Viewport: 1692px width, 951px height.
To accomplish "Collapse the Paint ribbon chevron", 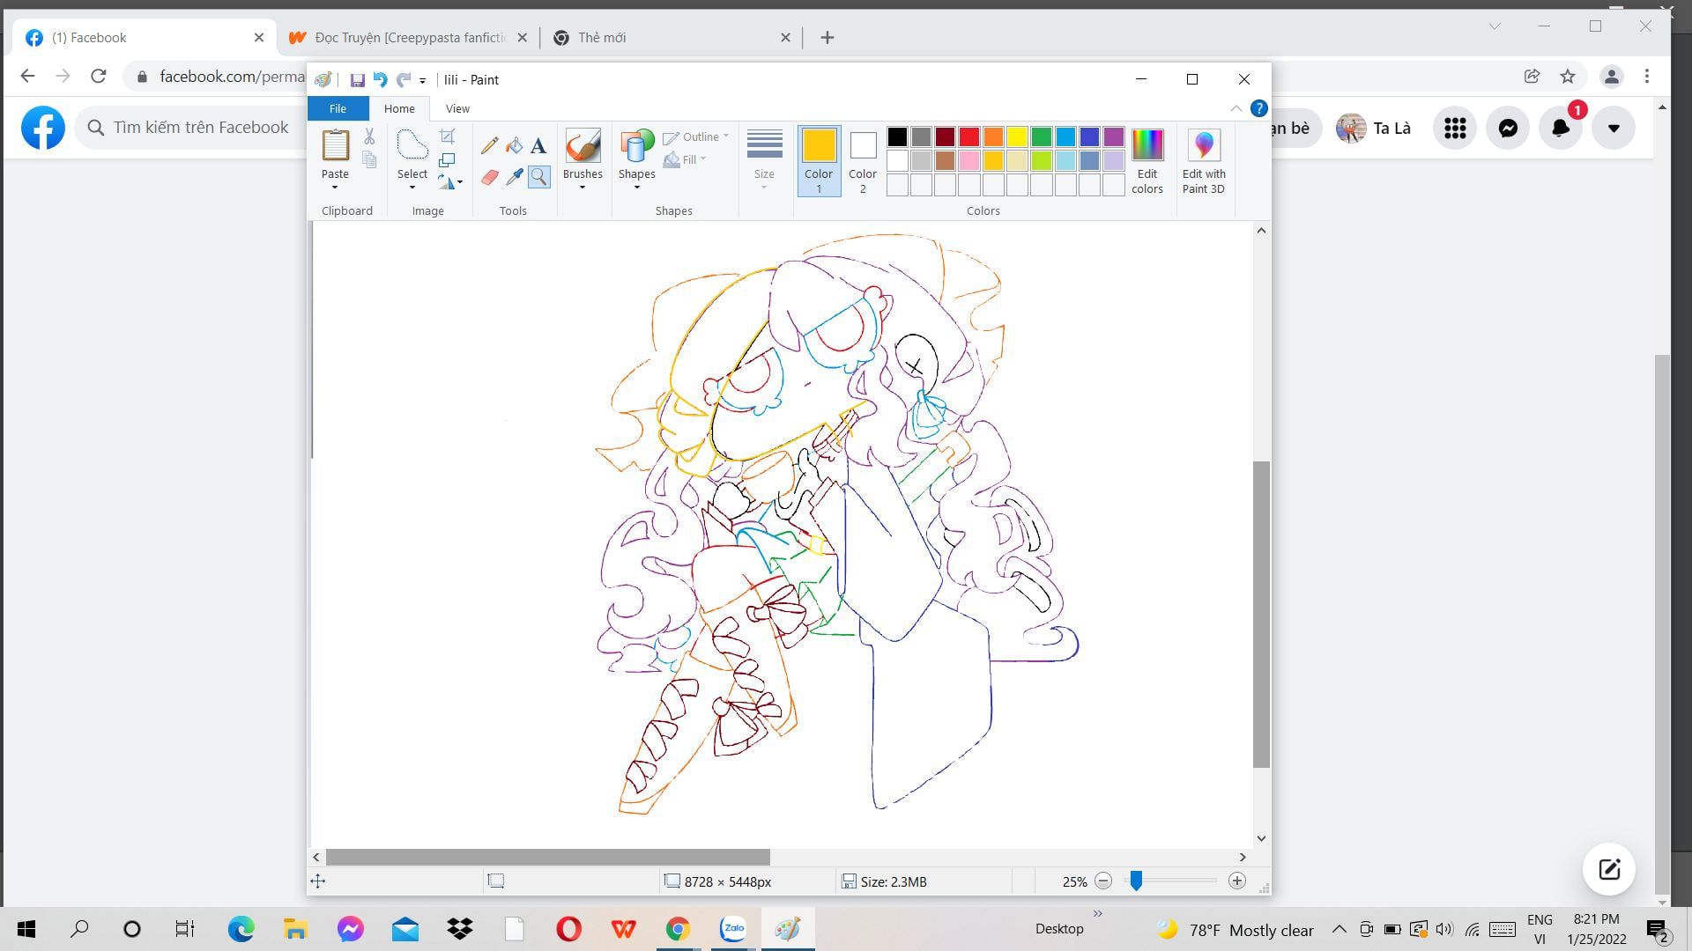I will click(1236, 108).
